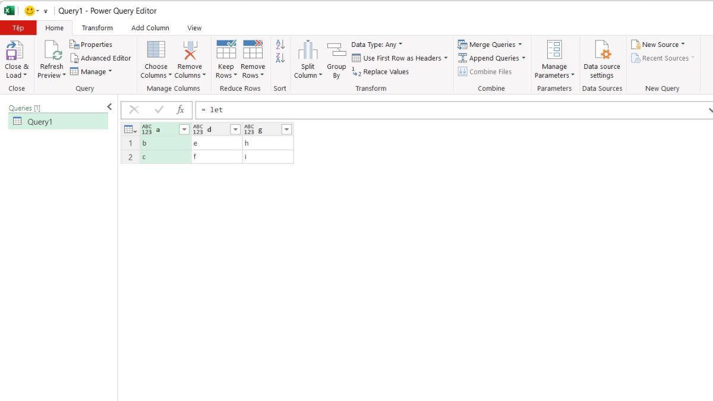Click the Choose Columns icon
The width and height of the screenshot is (713, 401).
tap(156, 50)
